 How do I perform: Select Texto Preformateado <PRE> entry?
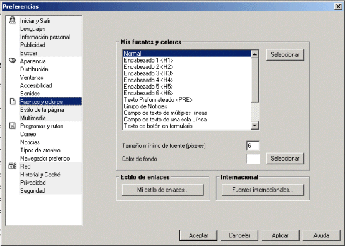click(187, 100)
